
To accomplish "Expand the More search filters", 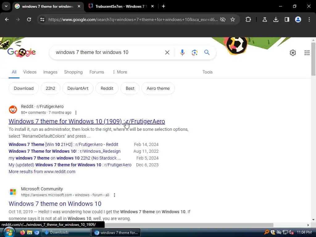I will 120,72.
